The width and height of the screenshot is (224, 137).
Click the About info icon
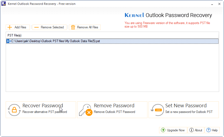coord(192,130)
